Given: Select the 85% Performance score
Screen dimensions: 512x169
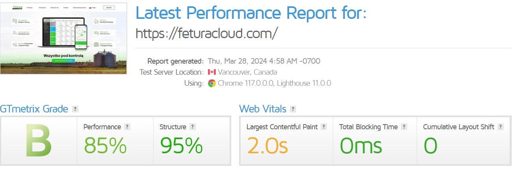Looking at the screenshot, I should 105,146.
